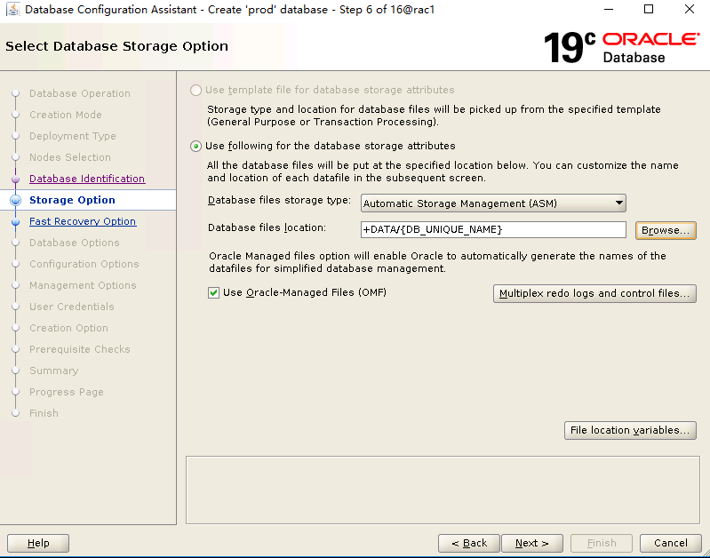The height and width of the screenshot is (558, 710).
Task: Go Back to the previous step
Action: [469, 543]
